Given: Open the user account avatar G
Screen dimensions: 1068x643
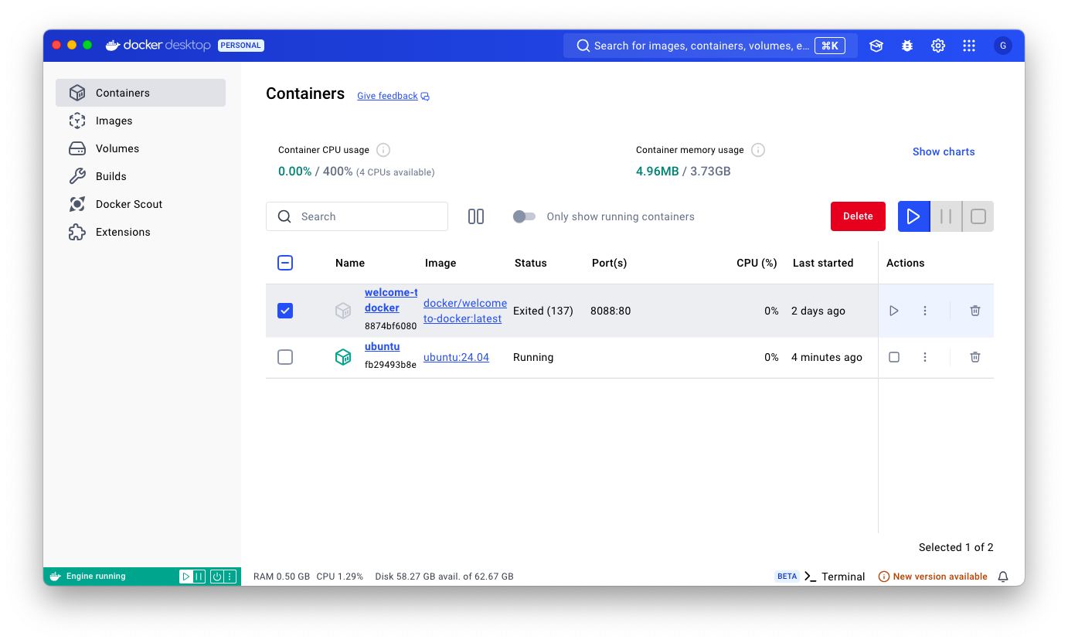Looking at the screenshot, I should click(1003, 46).
